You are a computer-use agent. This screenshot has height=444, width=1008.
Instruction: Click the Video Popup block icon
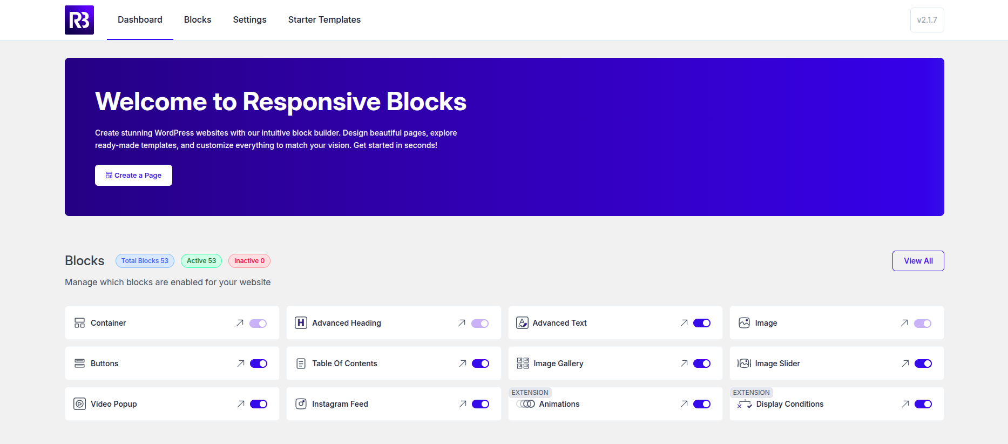click(x=79, y=404)
